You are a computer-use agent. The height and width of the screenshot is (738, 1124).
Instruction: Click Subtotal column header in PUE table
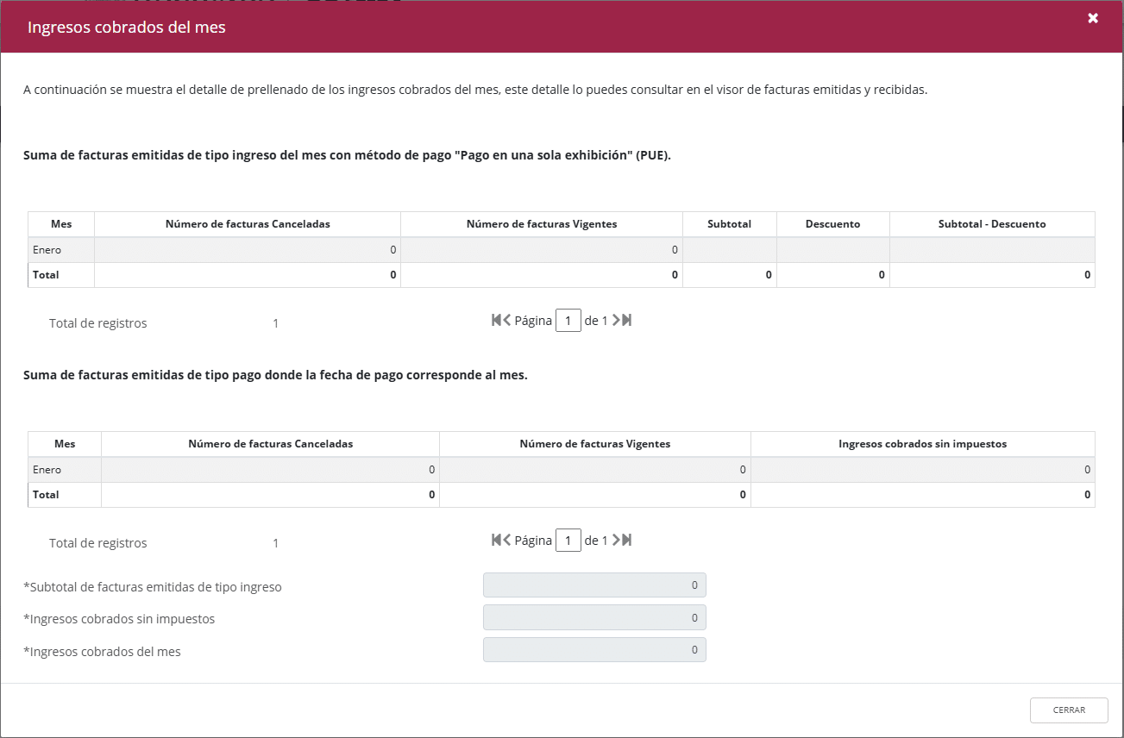tap(729, 224)
